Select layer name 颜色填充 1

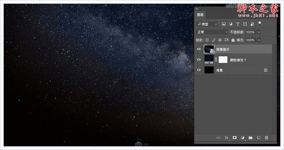[238, 60]
